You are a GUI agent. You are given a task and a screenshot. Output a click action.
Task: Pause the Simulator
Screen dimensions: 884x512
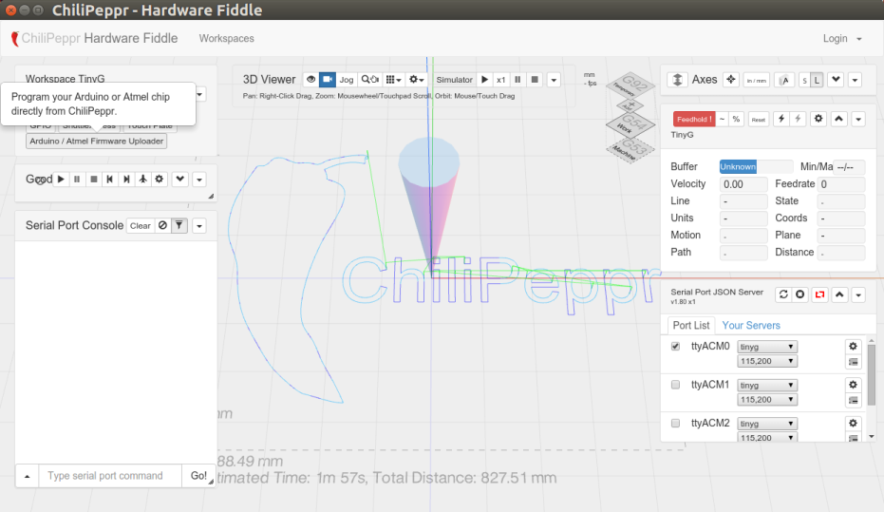tap(517, 80)
